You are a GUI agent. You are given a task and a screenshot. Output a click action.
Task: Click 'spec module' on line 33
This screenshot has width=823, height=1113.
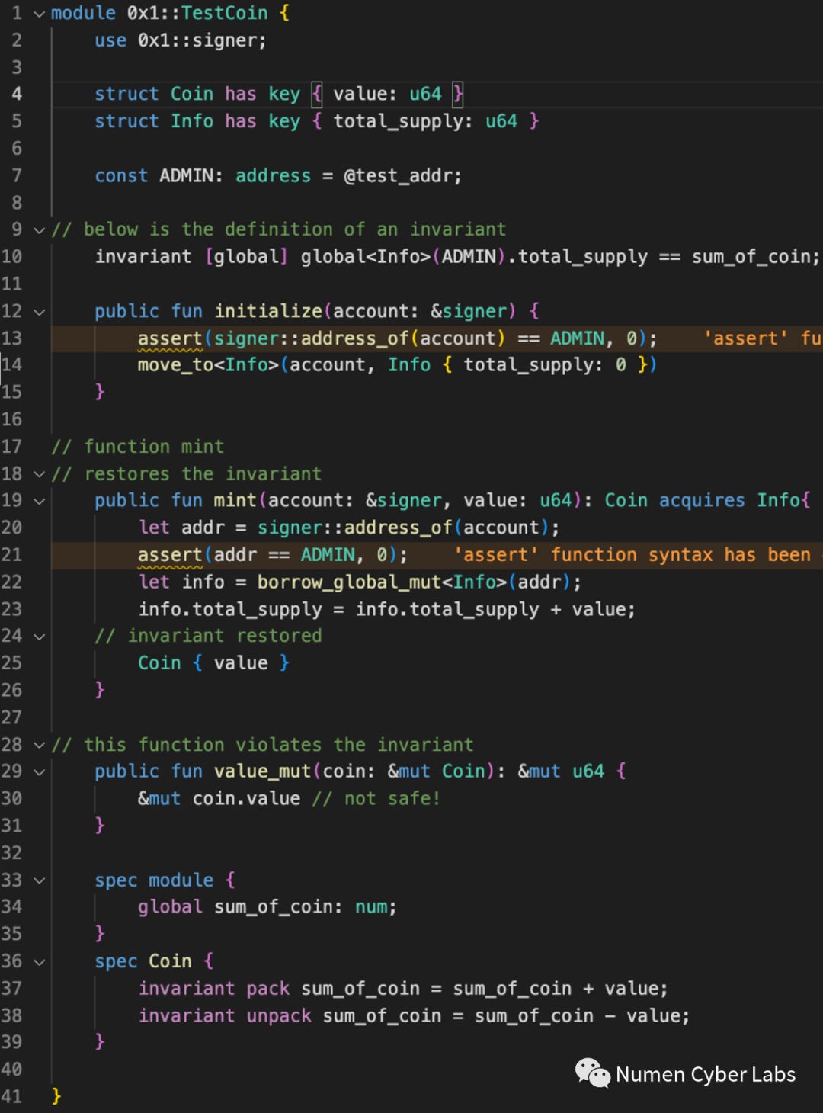[x=154, y=880]
